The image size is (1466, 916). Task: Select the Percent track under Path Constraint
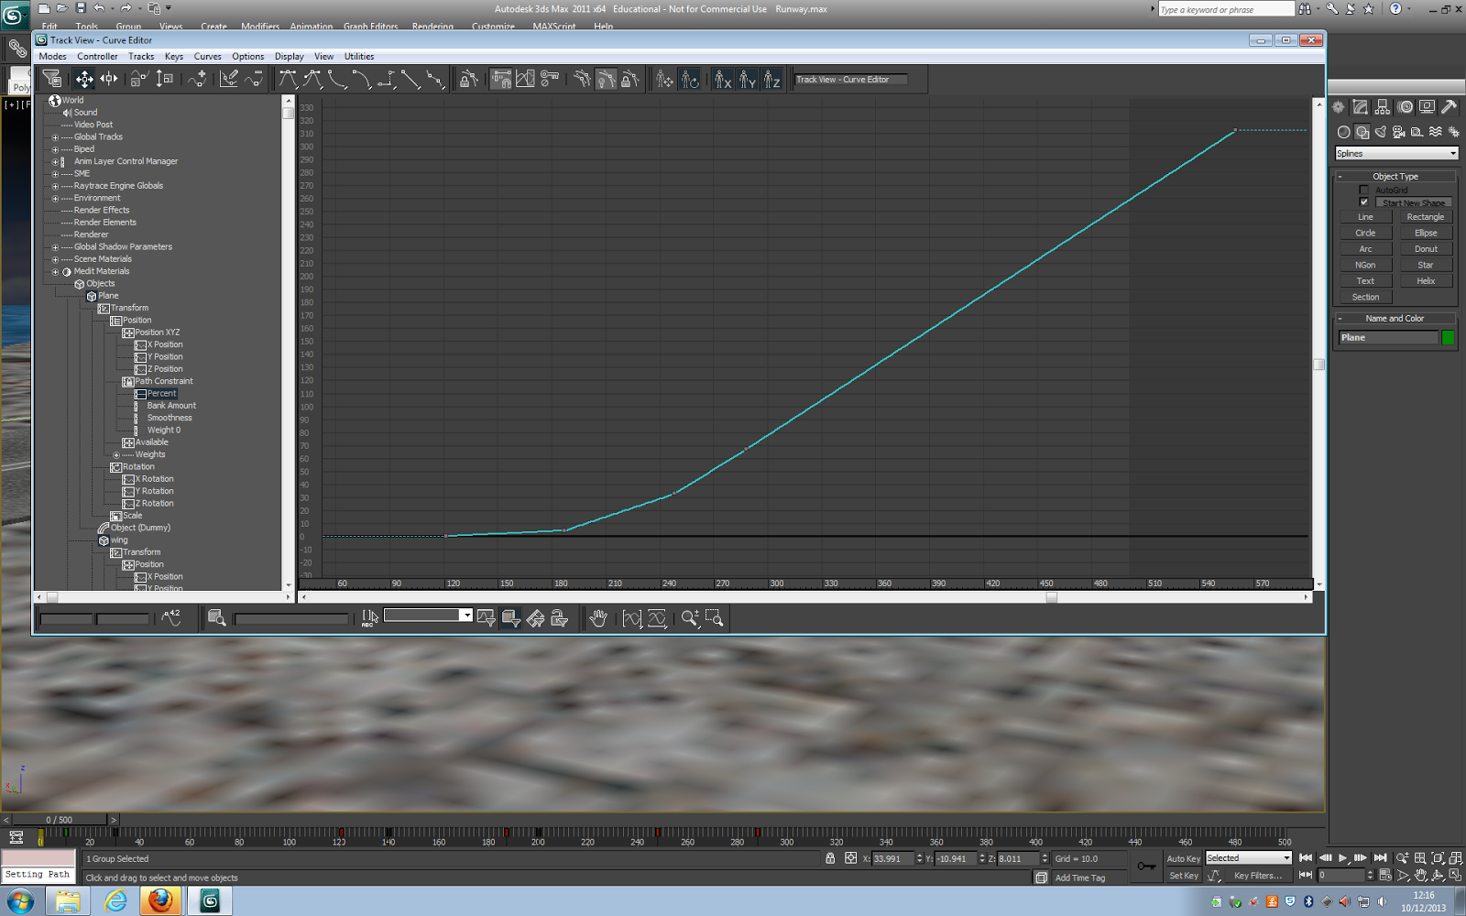(x=160, y=392)
